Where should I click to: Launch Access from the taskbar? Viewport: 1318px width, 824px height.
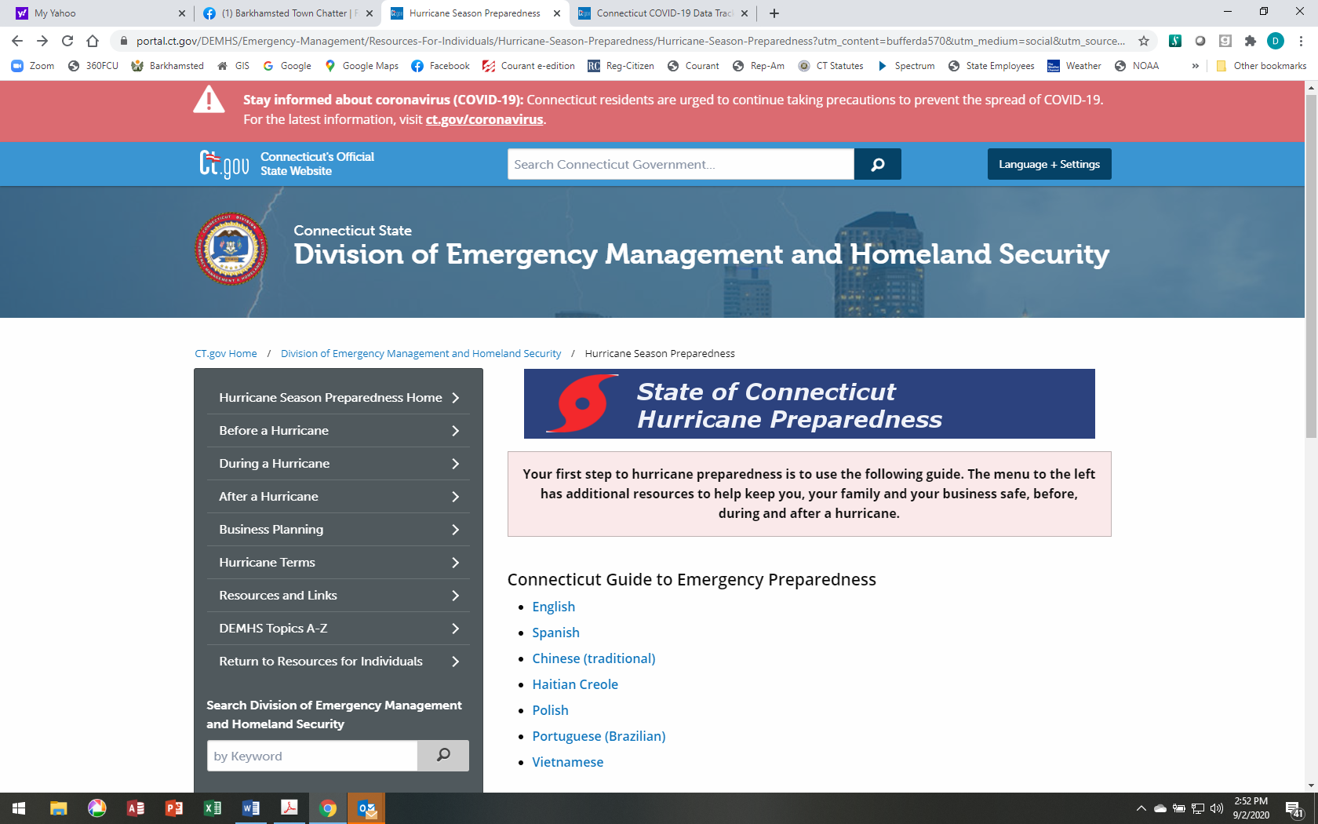(x=135, y=808)
